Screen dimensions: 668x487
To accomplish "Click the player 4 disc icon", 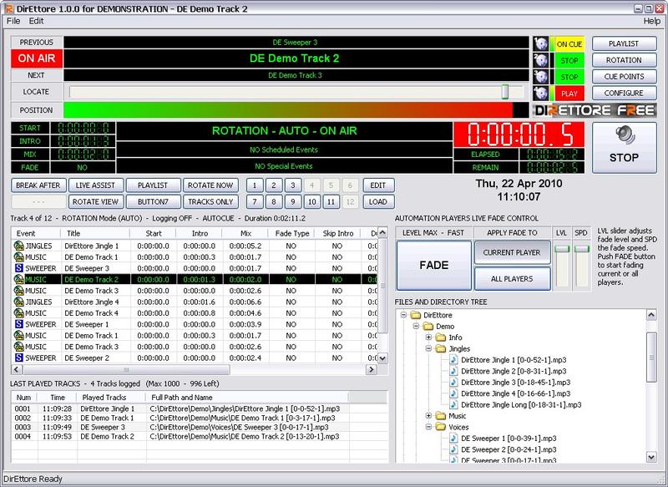I will tap(540, 93).
